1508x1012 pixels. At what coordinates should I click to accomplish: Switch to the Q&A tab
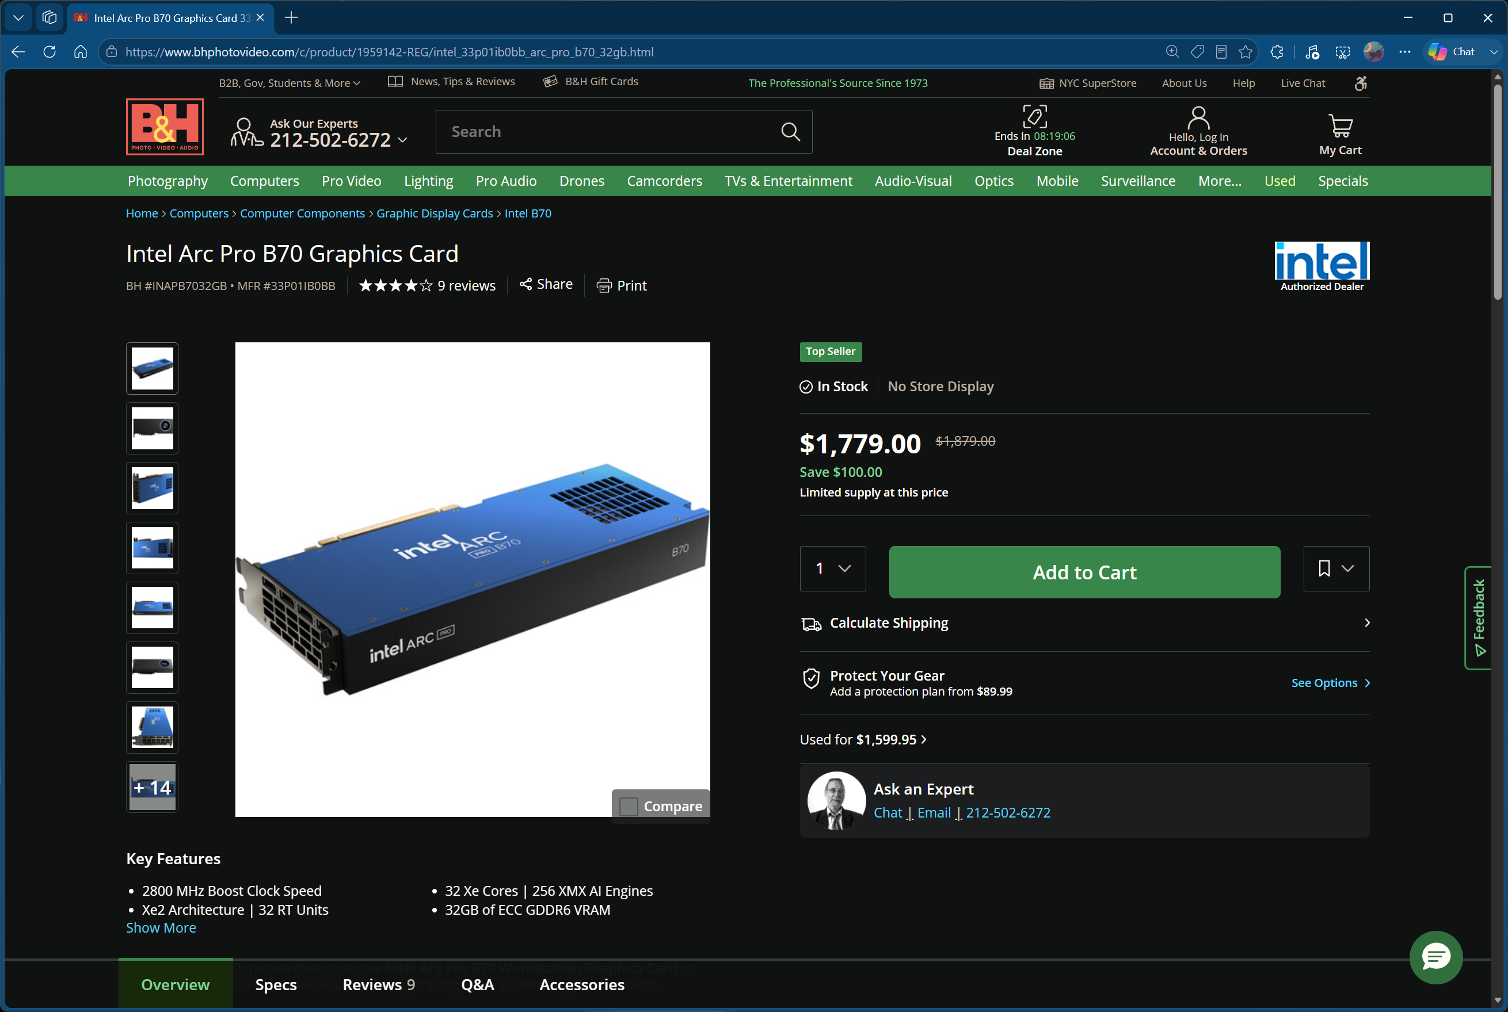[x=477, y=984]
